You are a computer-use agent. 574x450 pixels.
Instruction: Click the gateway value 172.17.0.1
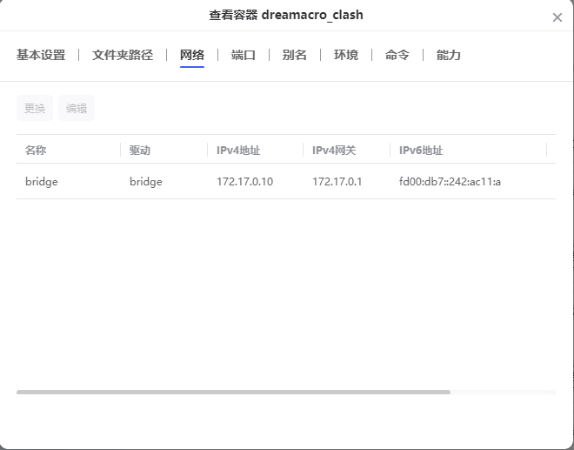pyautogui.click(x=337, y=182)
